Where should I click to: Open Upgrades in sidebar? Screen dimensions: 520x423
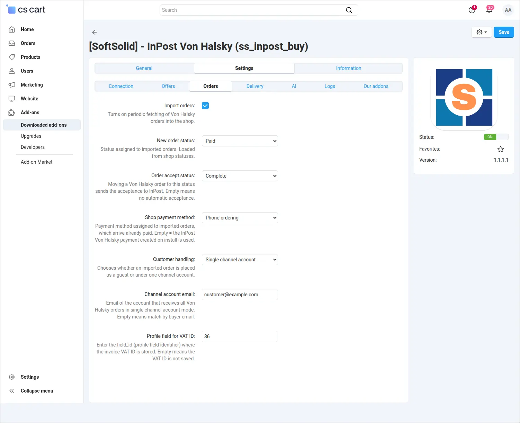click(31, 136)
